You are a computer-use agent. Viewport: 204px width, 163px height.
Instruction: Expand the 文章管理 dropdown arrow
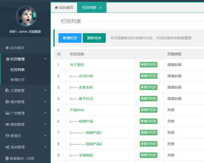tap(45, 90)
